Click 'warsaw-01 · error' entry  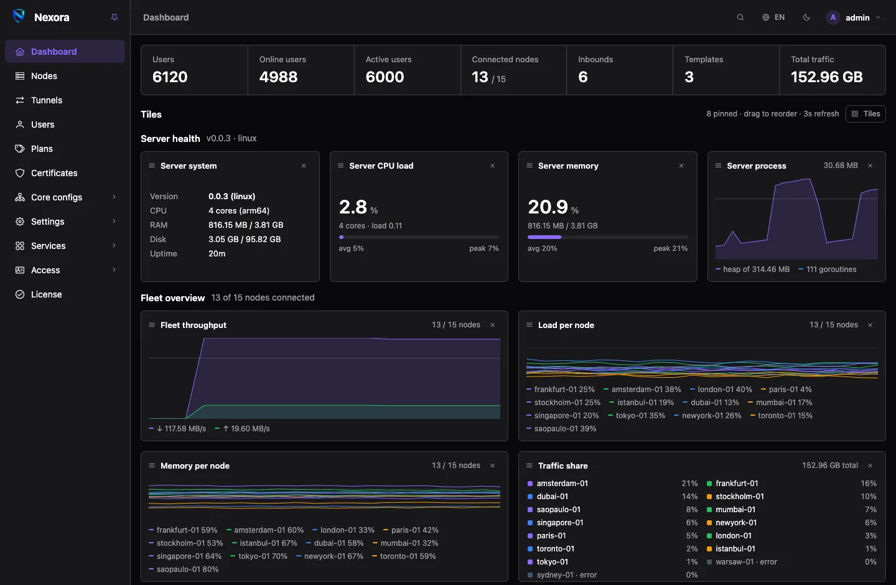tap(746, 562)
